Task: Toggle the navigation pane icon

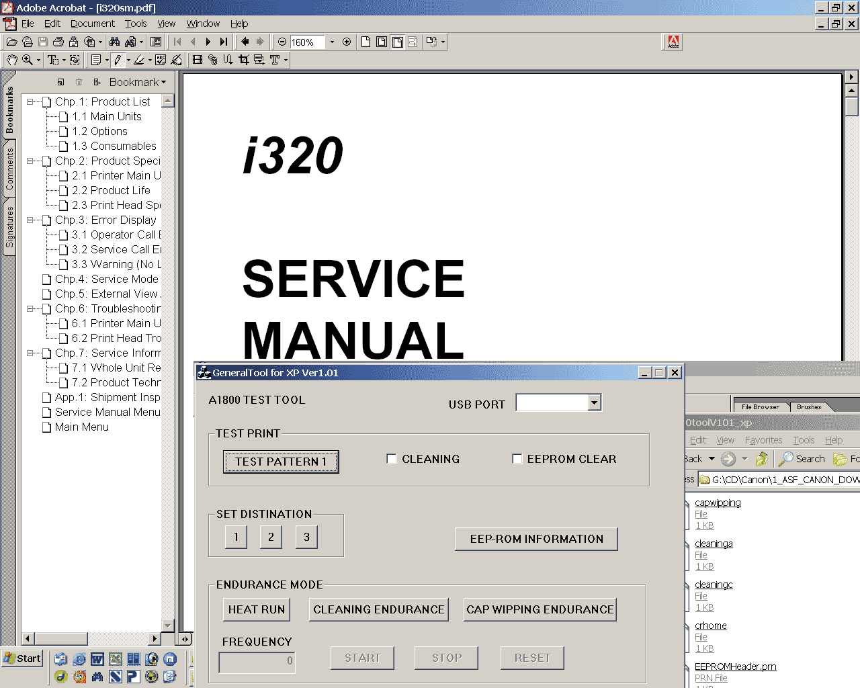Action: [156, 42]
